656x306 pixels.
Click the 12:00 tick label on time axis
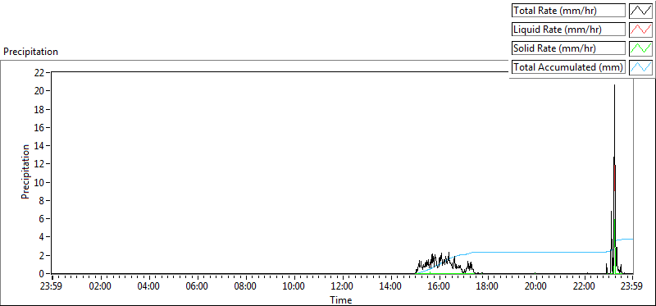pos(342,287)
